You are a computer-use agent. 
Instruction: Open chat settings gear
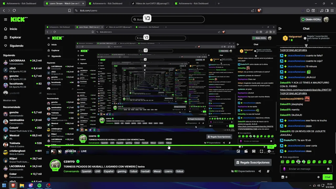tap(318, 177)
